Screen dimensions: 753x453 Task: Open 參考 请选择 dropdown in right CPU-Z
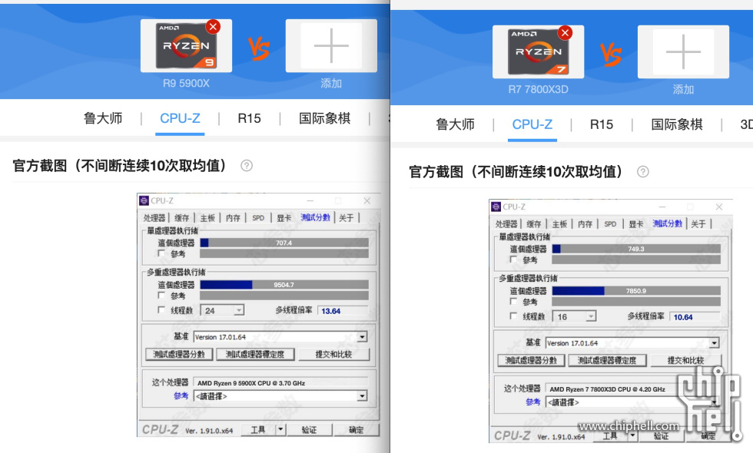[632, 402]
